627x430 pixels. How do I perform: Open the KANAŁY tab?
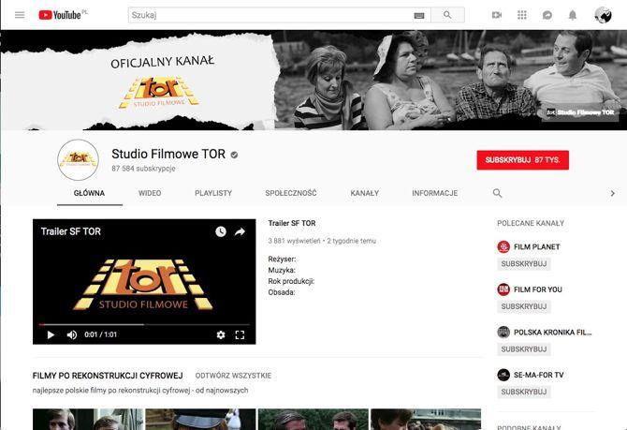(365, 193)
